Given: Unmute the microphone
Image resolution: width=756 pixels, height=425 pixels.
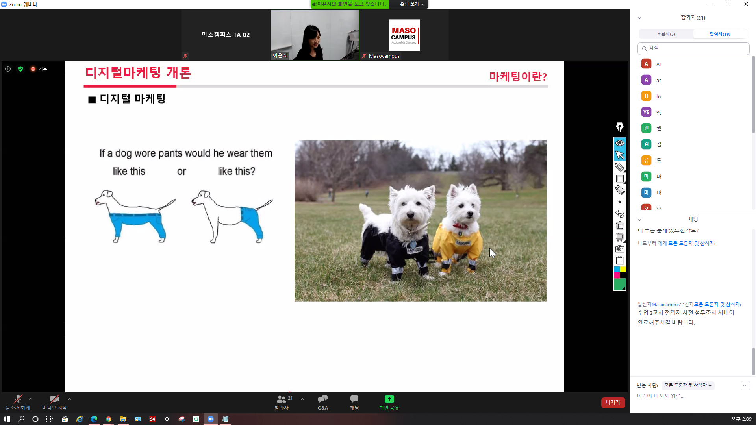Looking at the screenshot, I should (18, 402).
